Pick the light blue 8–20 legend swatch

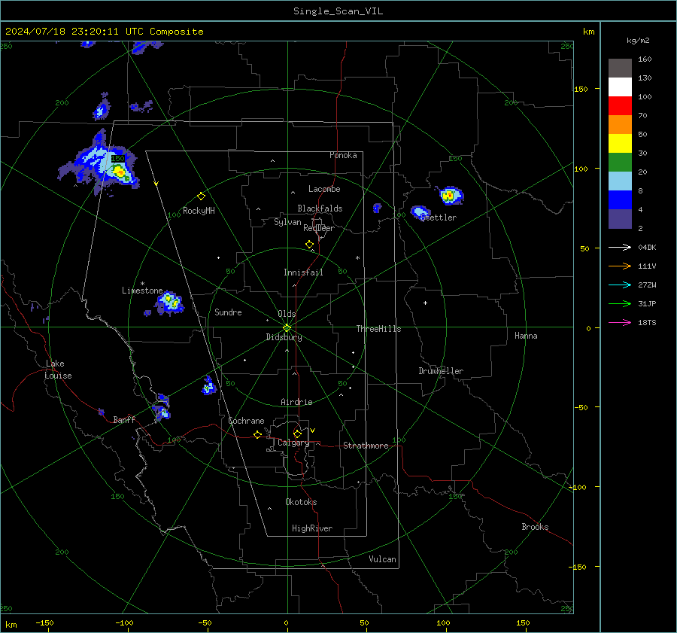click(x=620, y=181)
